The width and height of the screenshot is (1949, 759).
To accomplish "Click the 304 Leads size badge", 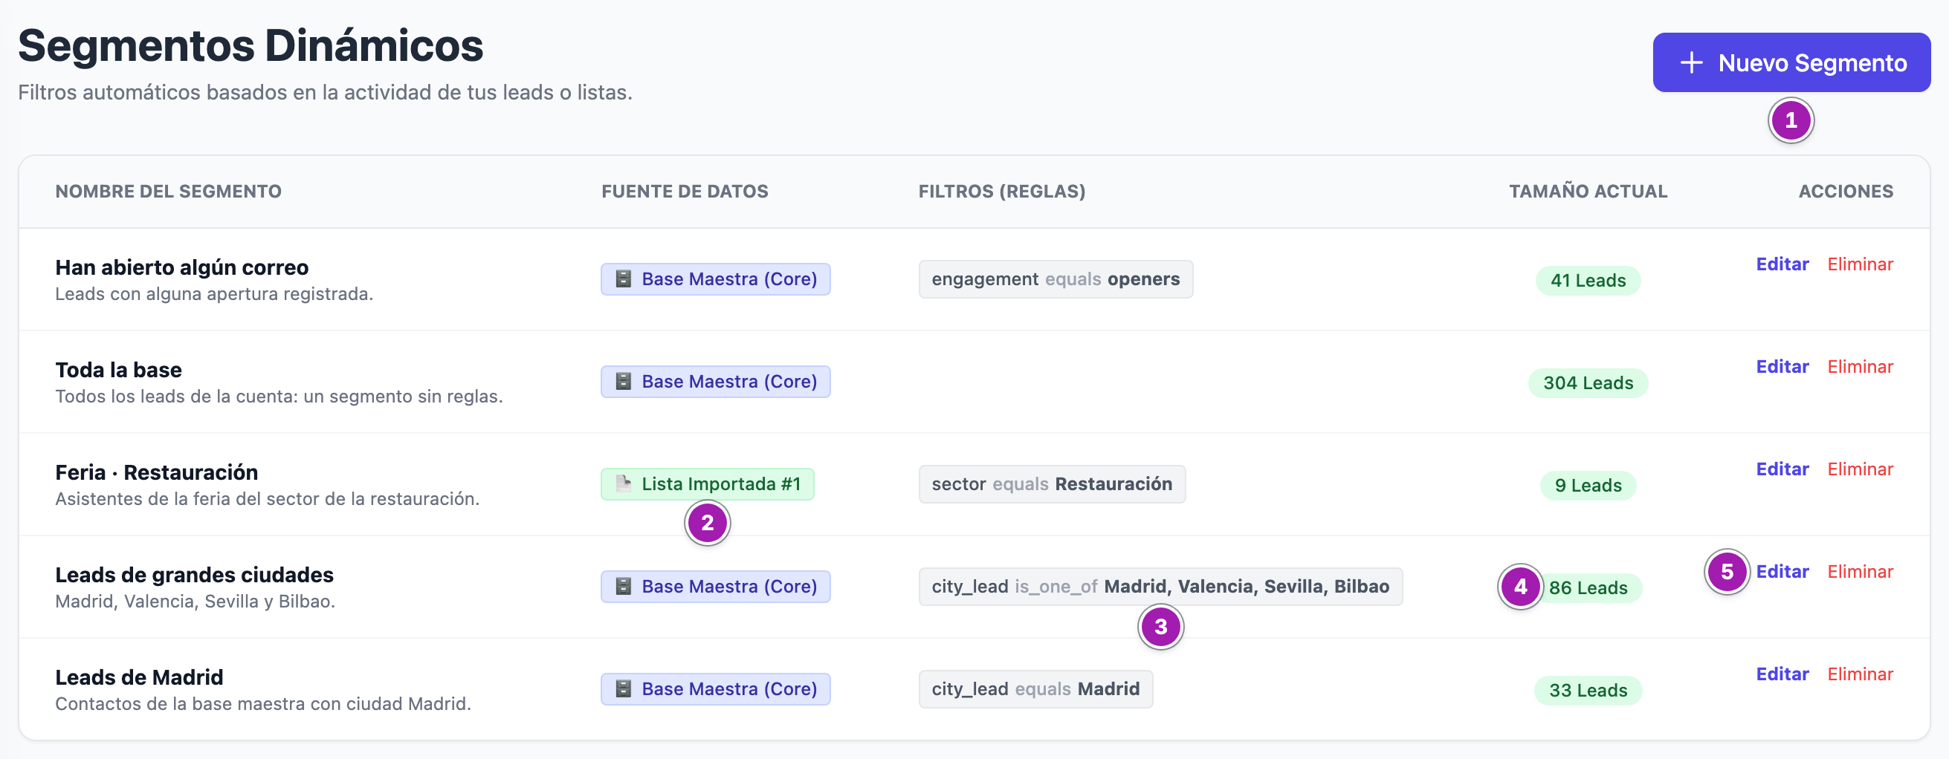I will (x=1587, y=383).
